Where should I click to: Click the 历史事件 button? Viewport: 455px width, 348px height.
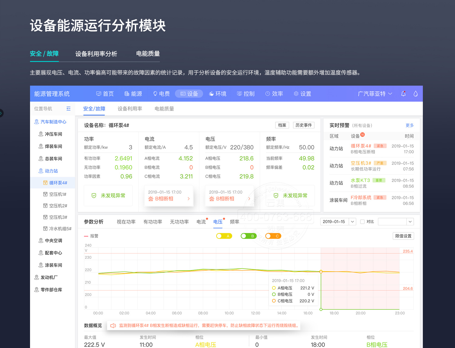click(303, 125)
